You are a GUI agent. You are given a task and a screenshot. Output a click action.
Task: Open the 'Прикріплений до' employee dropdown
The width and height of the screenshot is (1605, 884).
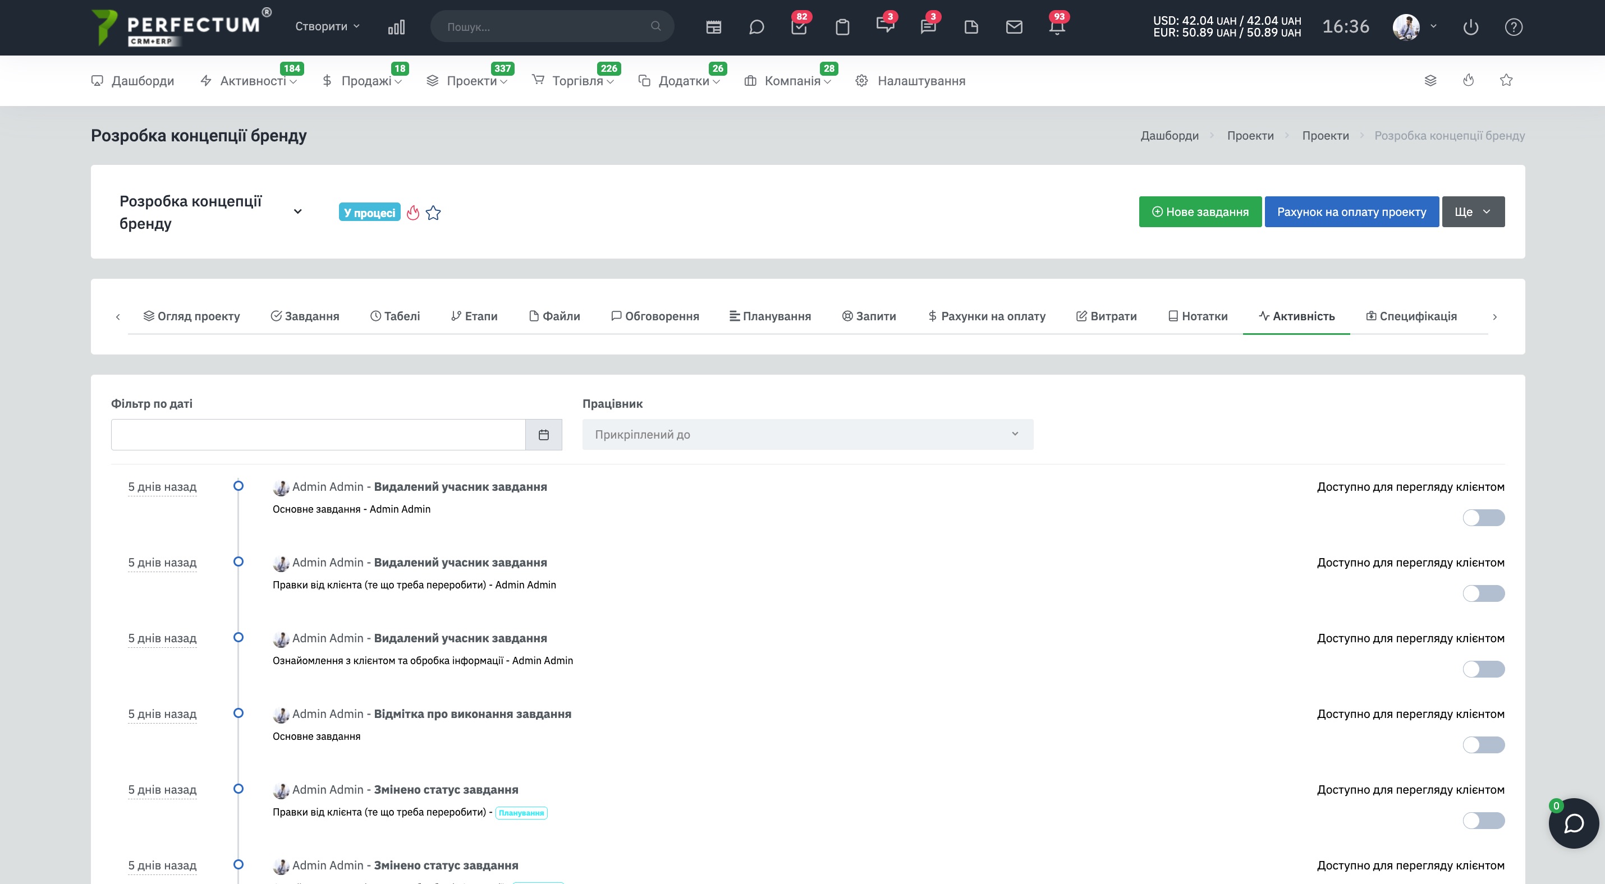[x=808, y=435]
